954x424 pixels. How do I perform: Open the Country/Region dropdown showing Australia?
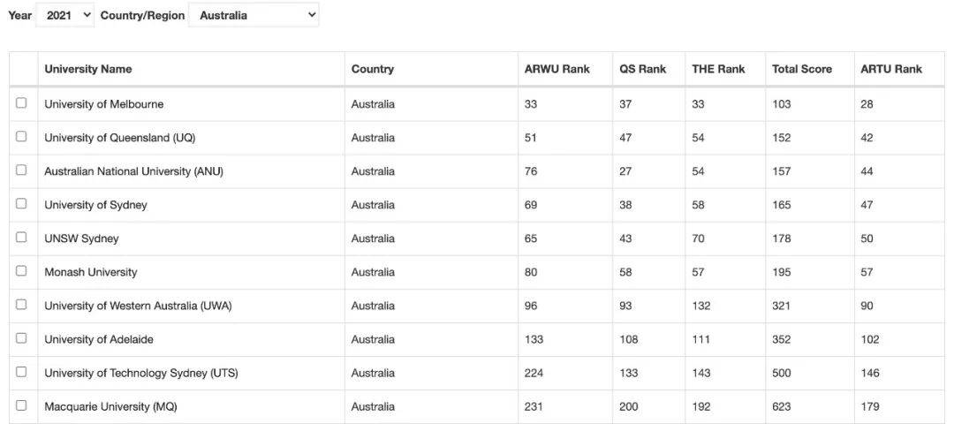pos(254,15)
